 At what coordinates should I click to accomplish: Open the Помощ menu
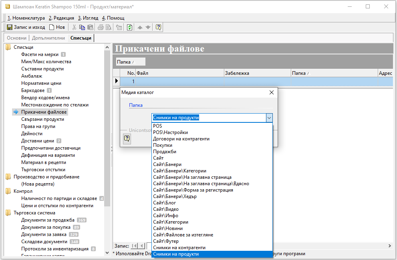113,18
